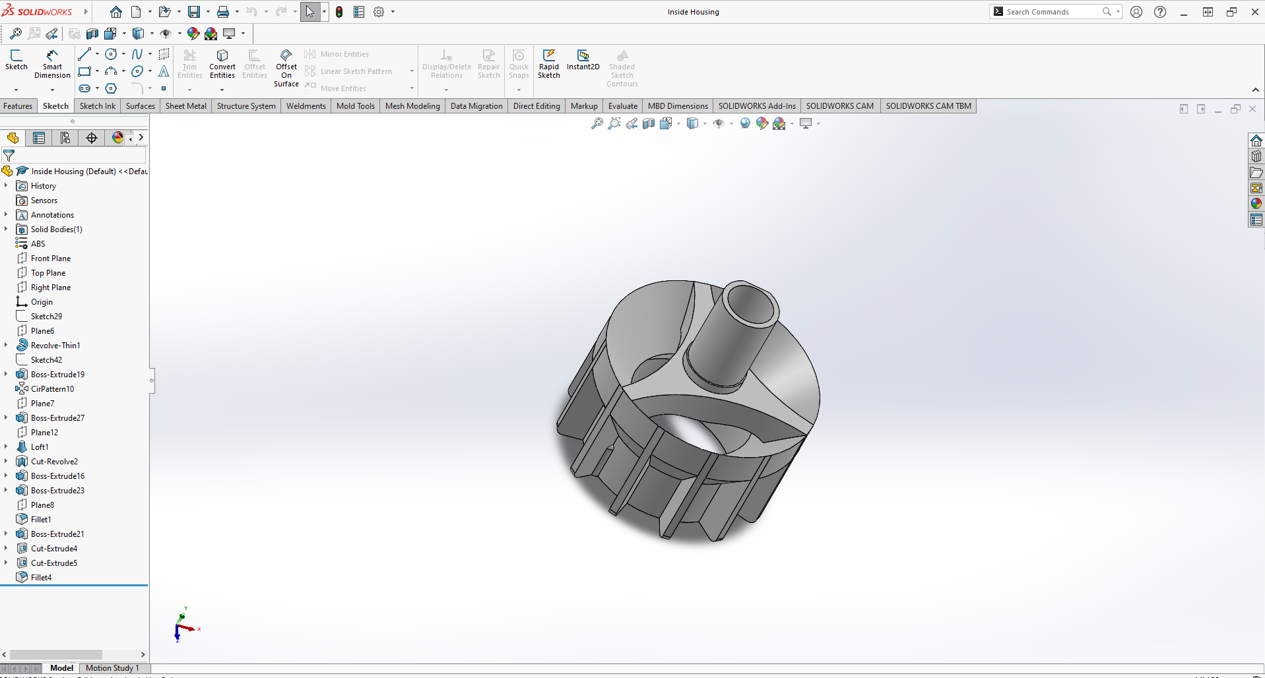
Task: Click the Print icon
Action: pyautogui.click(x=223, y=12)
